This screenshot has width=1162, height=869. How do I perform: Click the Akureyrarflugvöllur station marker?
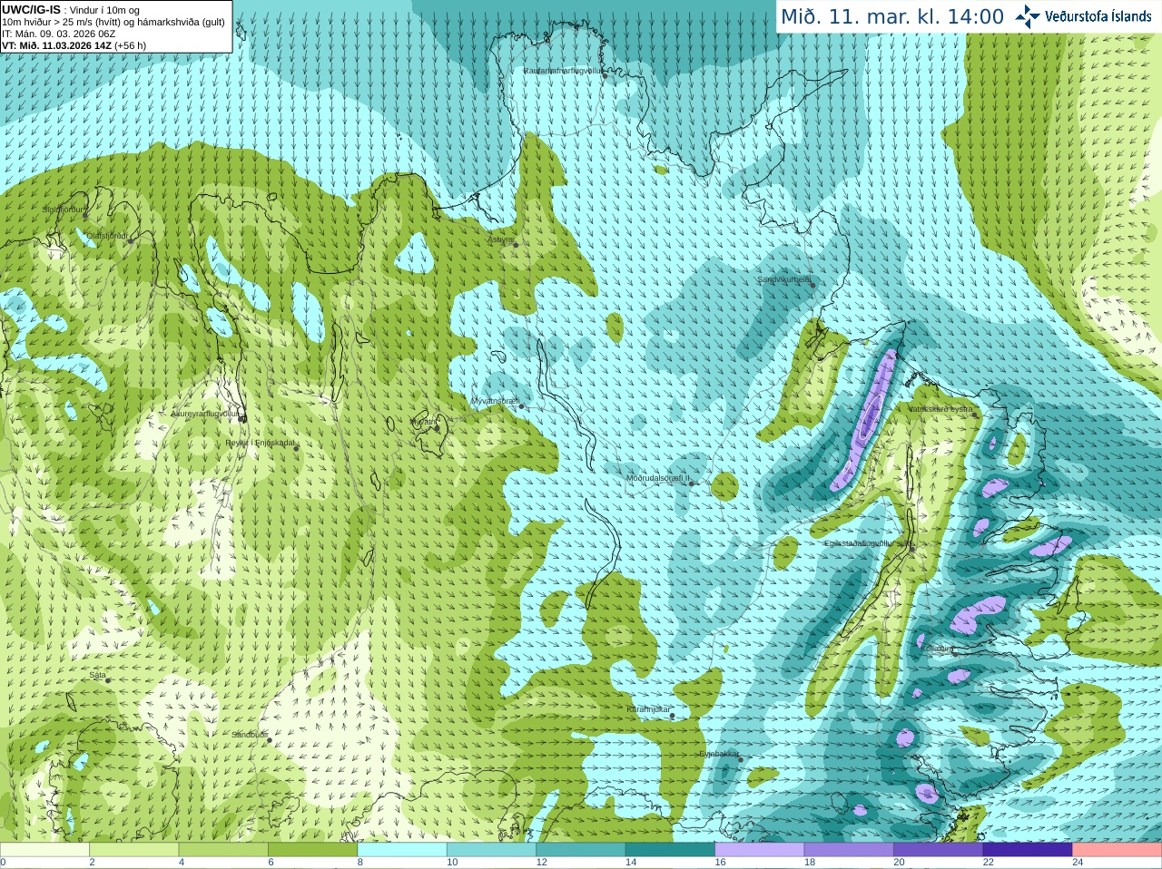(242, 419)
